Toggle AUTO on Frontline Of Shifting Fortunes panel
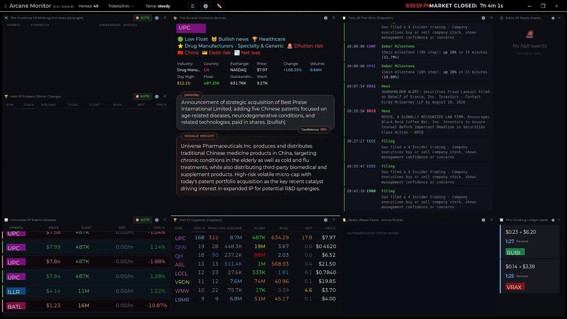 tap(143, 18)
